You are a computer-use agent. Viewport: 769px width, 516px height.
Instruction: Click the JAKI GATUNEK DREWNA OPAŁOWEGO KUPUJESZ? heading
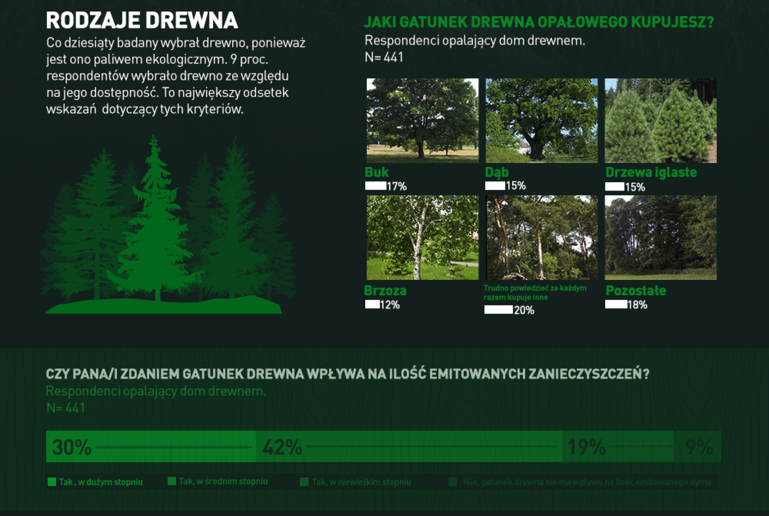tap(539, 22)
